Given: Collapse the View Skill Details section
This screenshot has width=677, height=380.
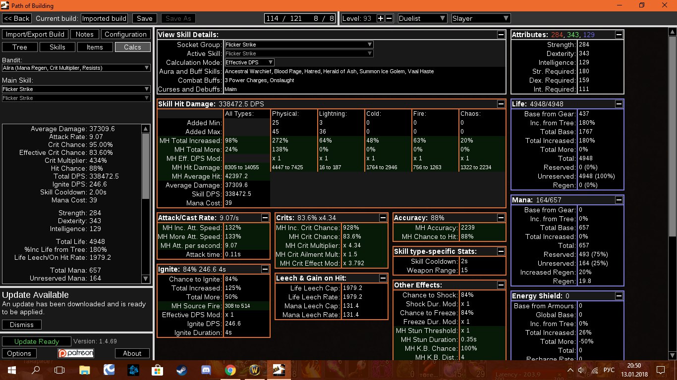Looking at the screenshot, I should pos(501,35).
